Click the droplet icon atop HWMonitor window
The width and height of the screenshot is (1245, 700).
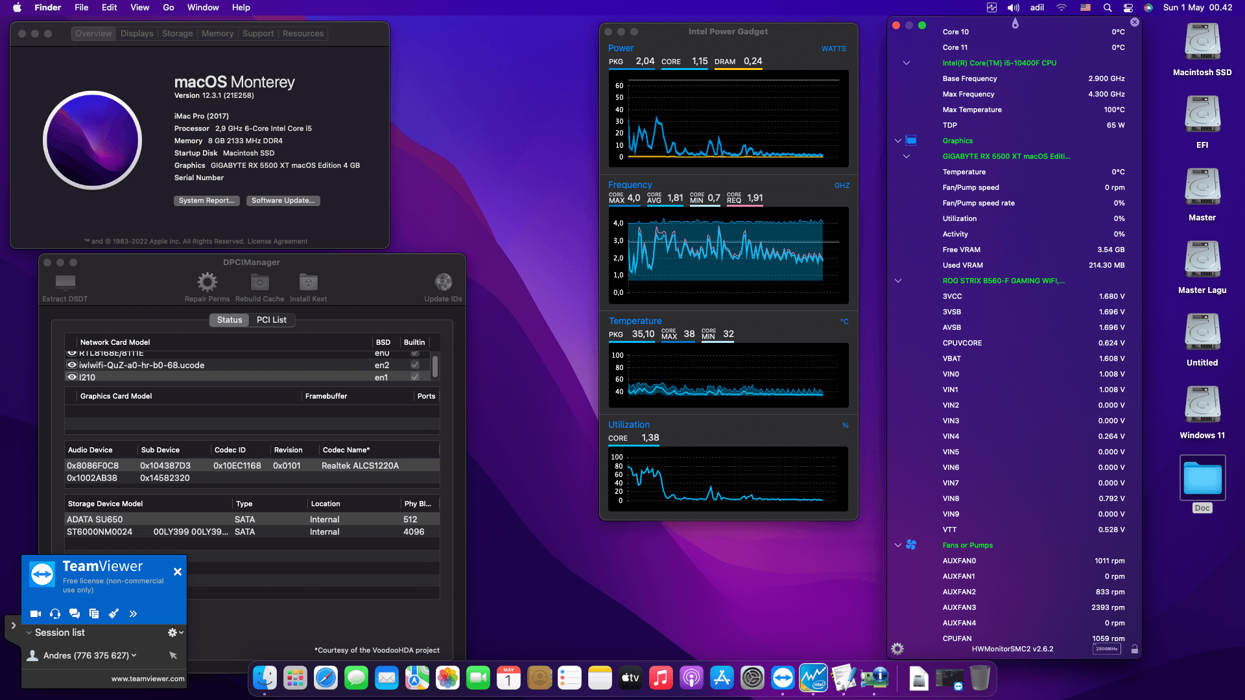[x=1015, y=24]
